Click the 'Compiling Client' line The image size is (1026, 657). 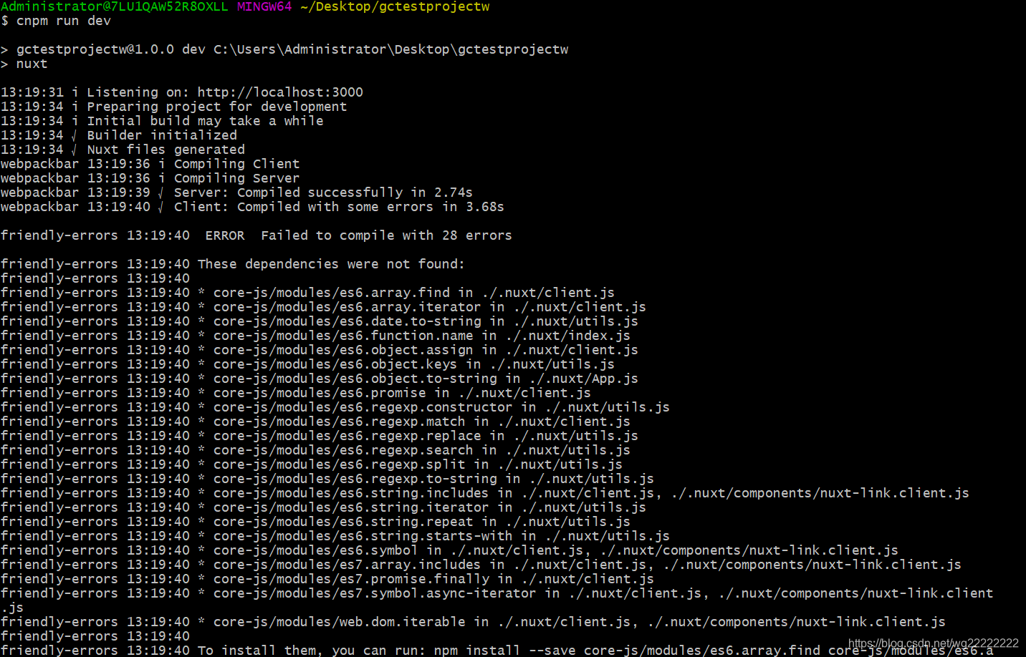(150, 164)
